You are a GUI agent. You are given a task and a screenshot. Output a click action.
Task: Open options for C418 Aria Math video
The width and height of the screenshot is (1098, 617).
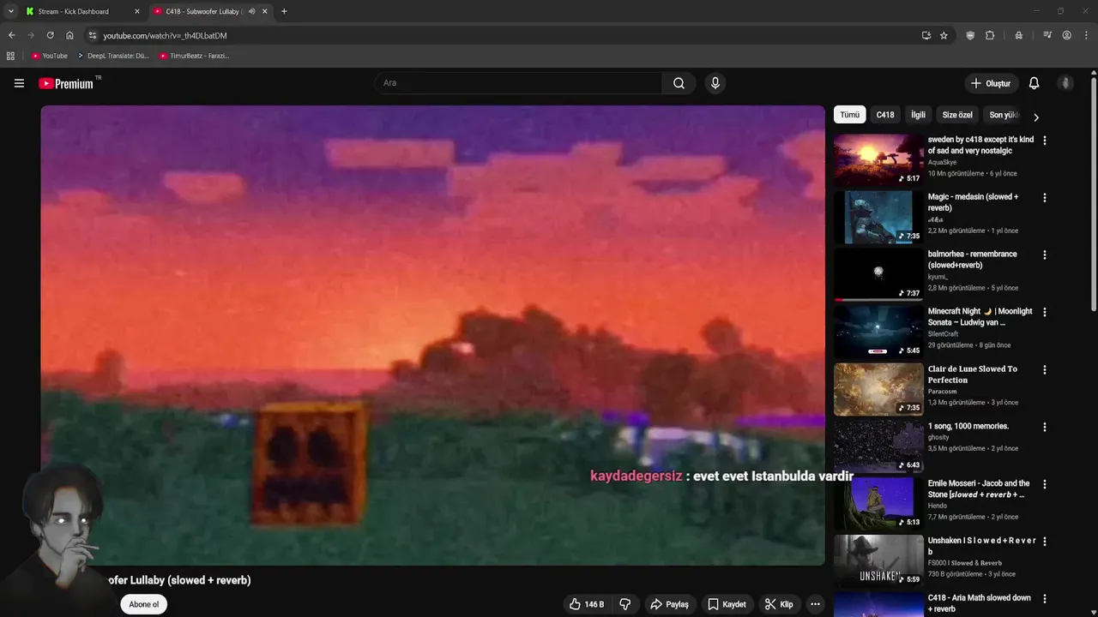point(1044,598)
